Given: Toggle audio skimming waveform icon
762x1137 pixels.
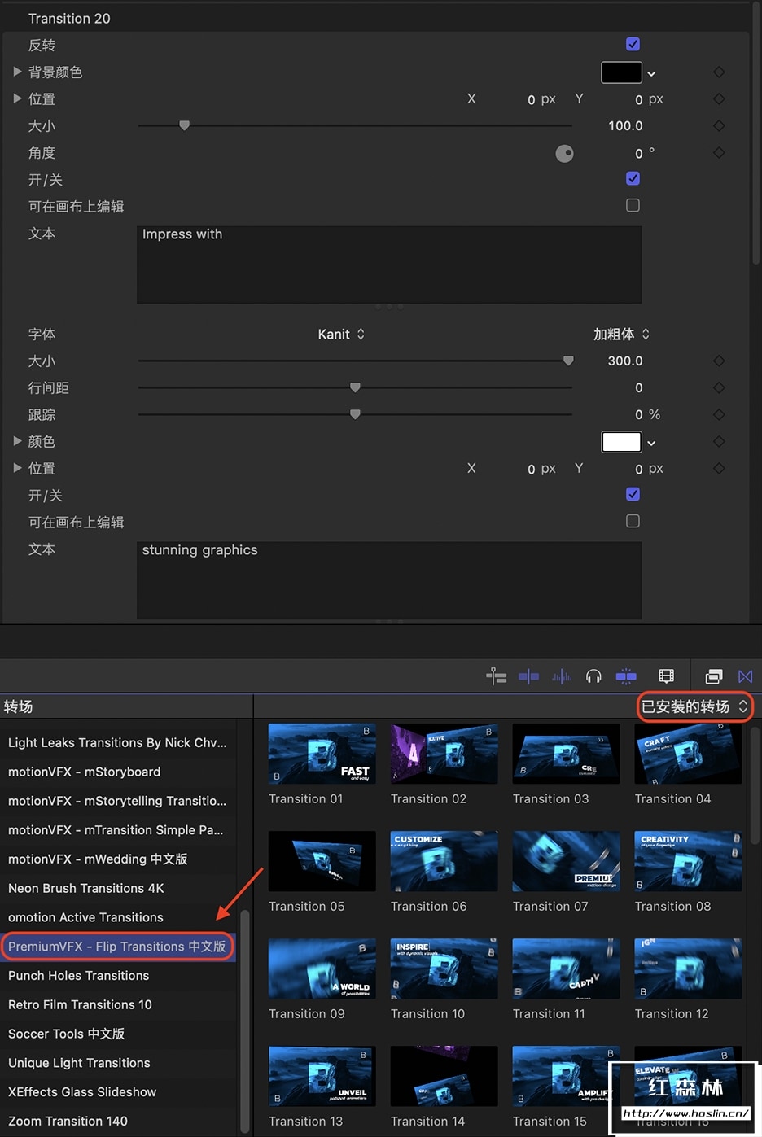Looking at the screenshot, I should pos(562,676).
